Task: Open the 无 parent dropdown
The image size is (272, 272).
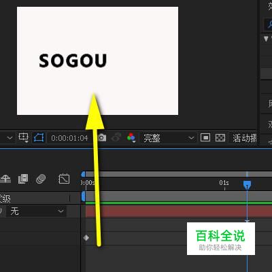Action: [x=36, y=211]
